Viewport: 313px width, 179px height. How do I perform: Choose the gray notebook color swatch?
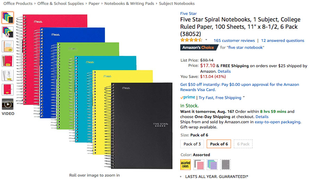[225, 164]
